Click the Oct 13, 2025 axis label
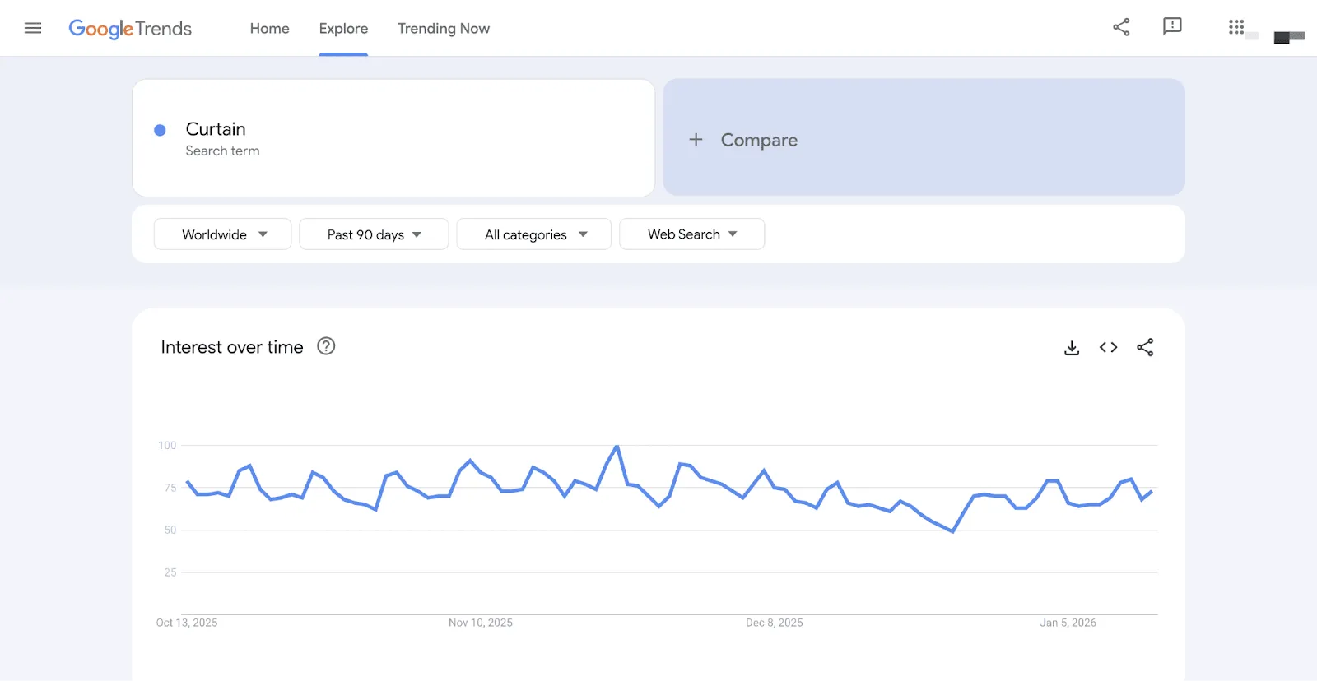The height and width of the screenshot is (681, 1317). pos(187,623)
